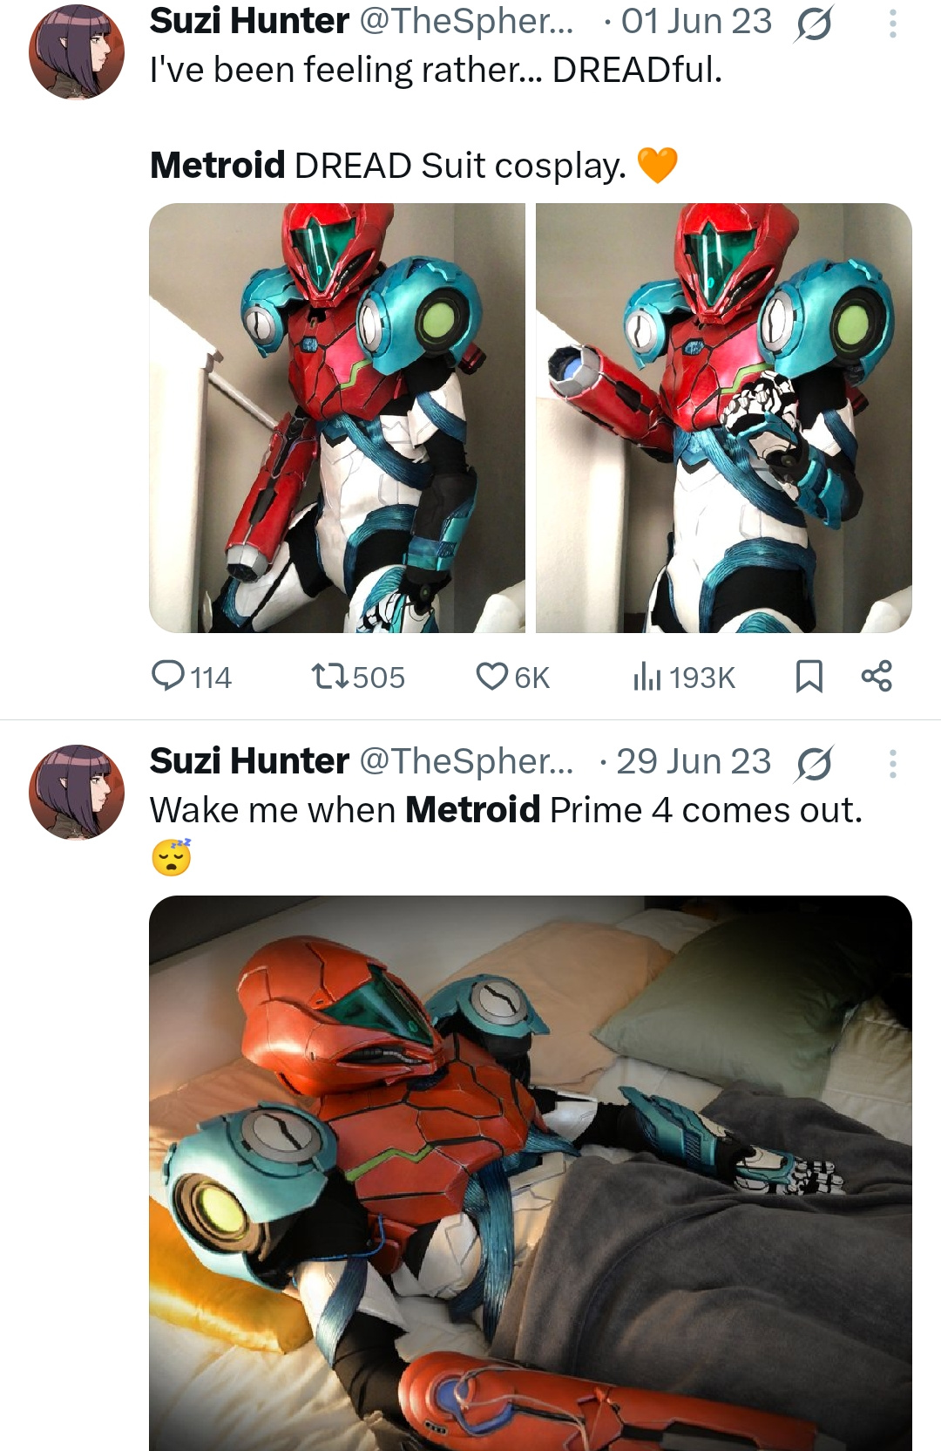Open more options for the 01 Jun tweet
941x1451 pixels.
click(892, 24)
